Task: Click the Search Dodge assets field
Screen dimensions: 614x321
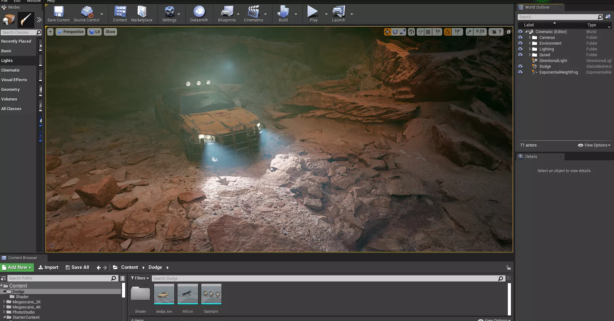Action: [x=324, y=279]
